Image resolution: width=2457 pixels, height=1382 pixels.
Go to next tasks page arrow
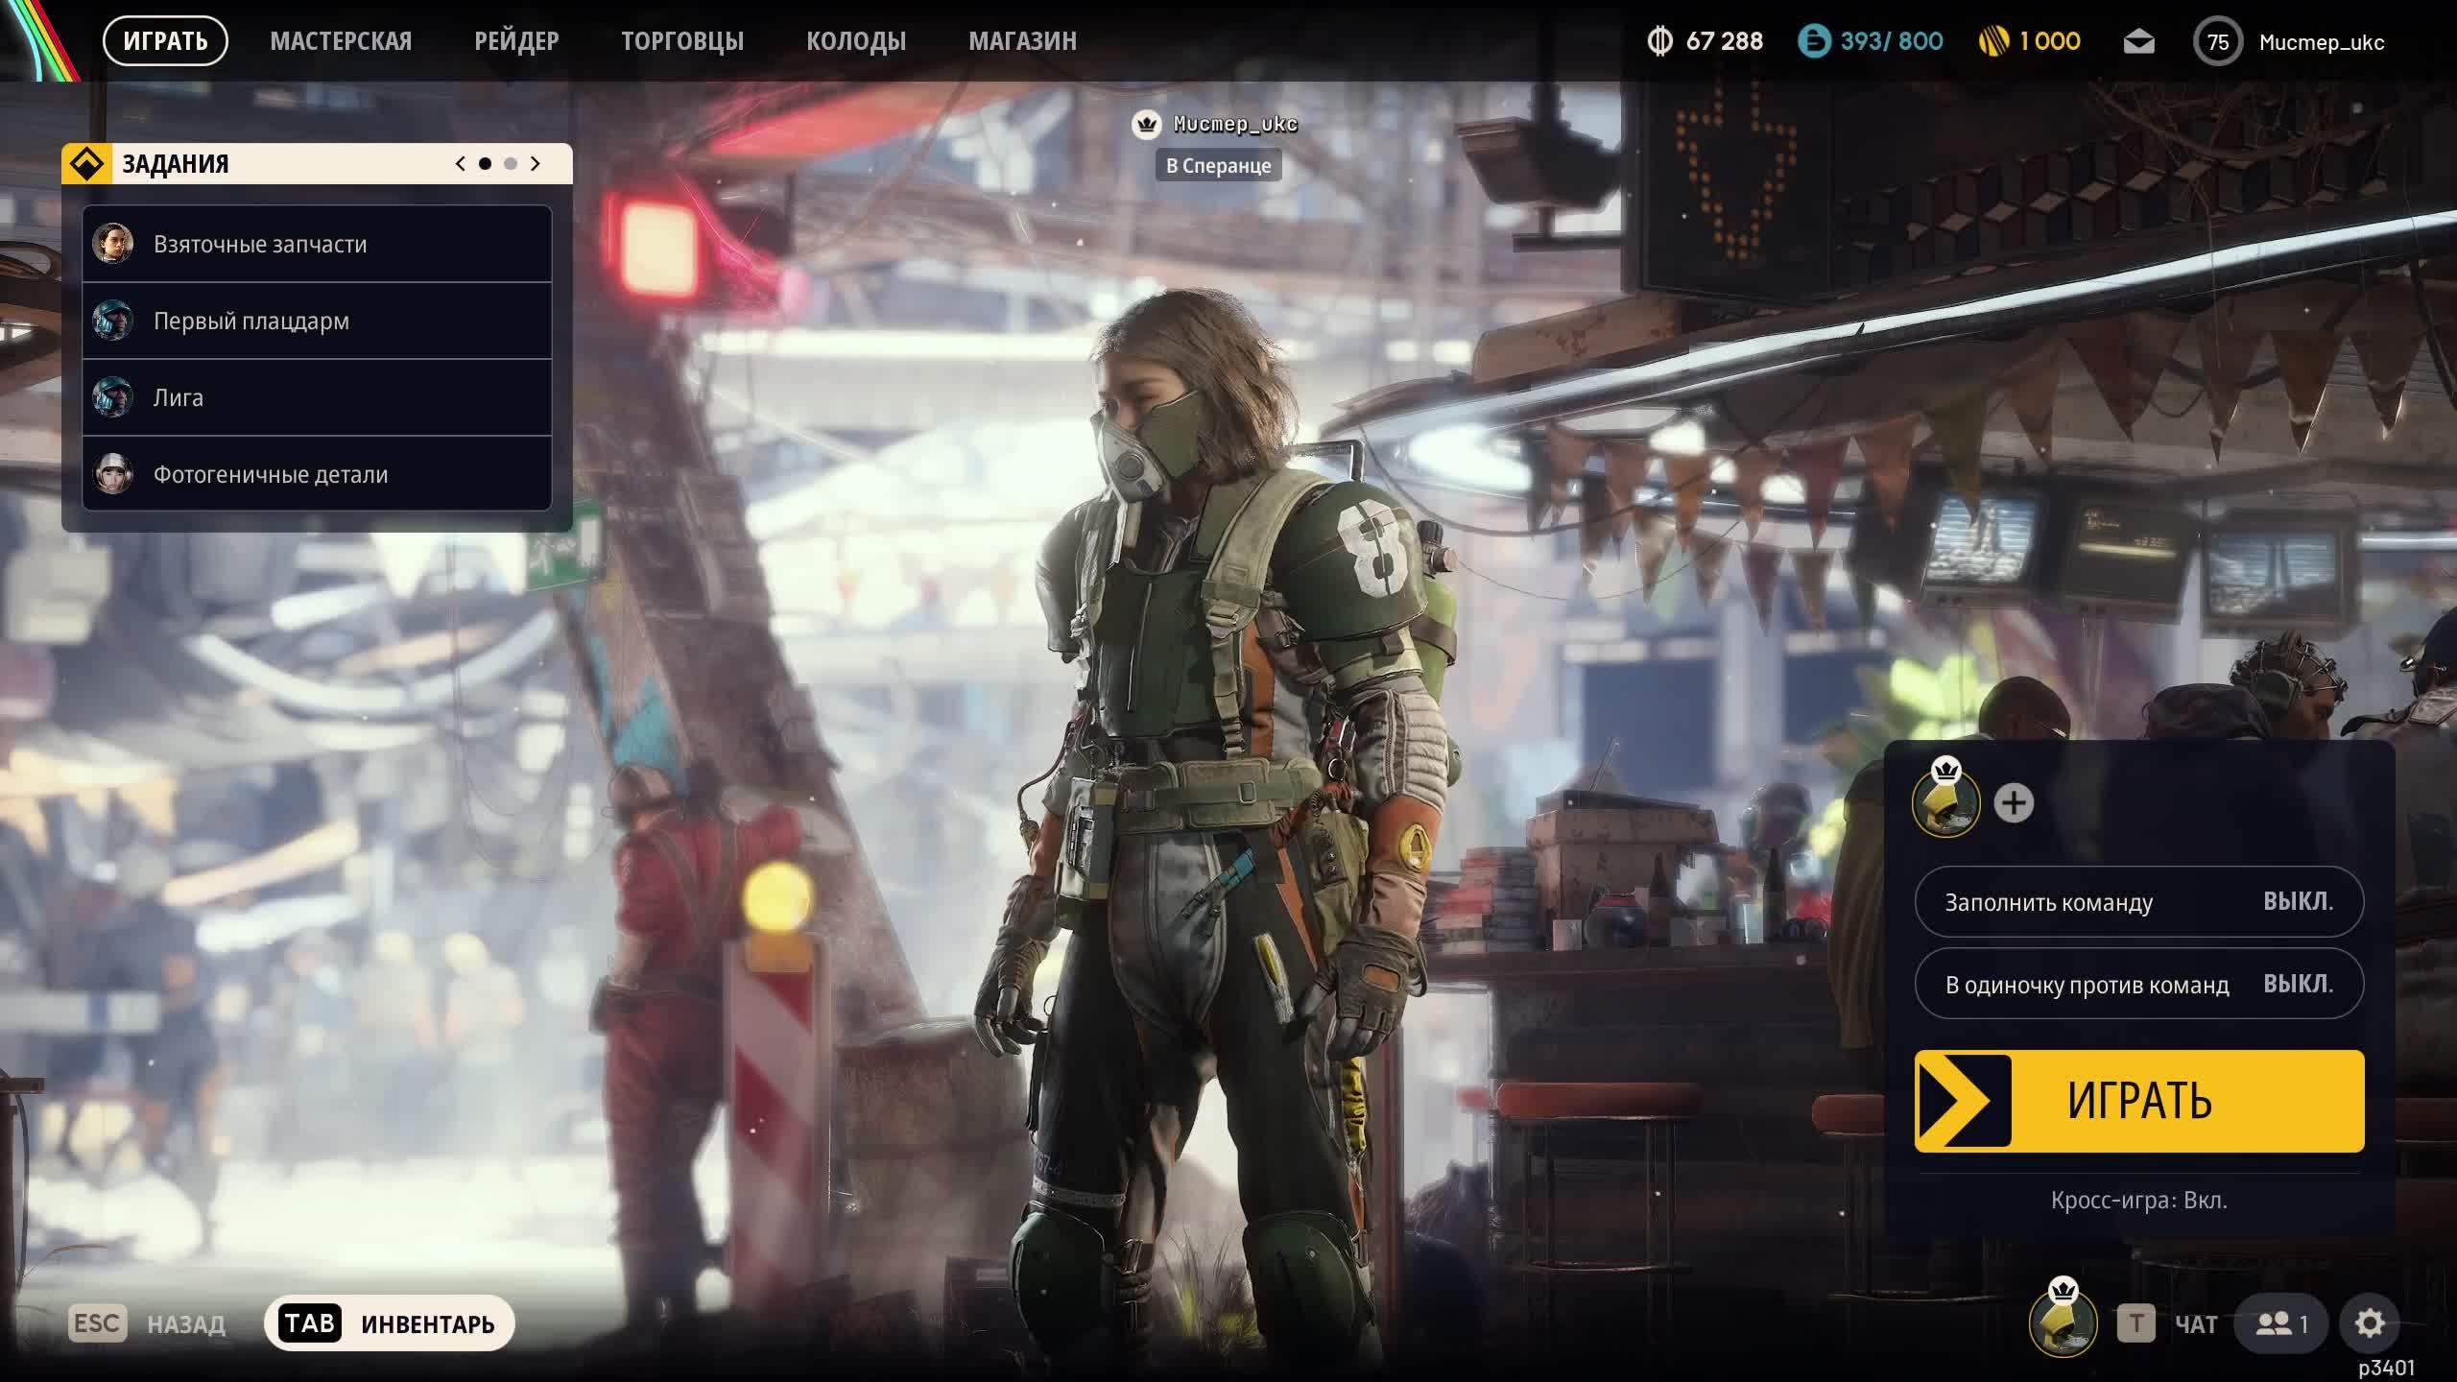536,164
